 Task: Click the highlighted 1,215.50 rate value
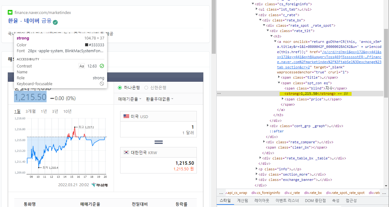(30, 97)
